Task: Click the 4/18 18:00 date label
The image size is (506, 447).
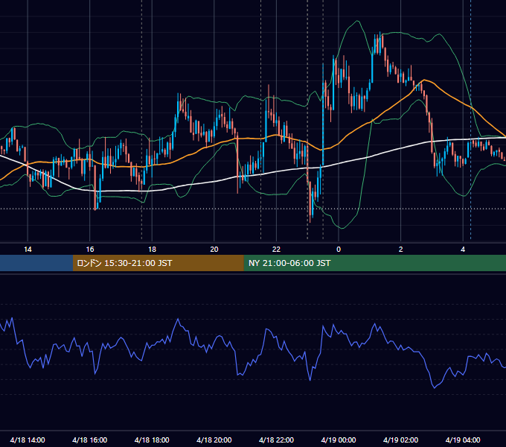Action: click(152, 440)
